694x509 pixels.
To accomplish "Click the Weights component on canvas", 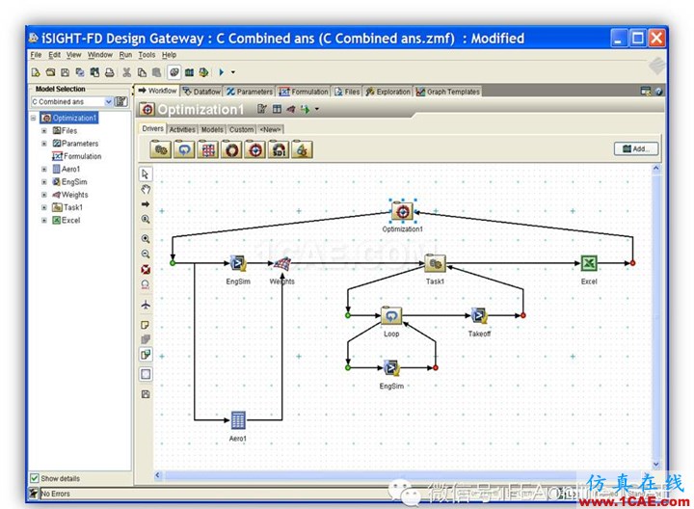I will 282,264.
